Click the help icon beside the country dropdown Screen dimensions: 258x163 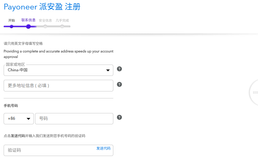tap(119, 69)
